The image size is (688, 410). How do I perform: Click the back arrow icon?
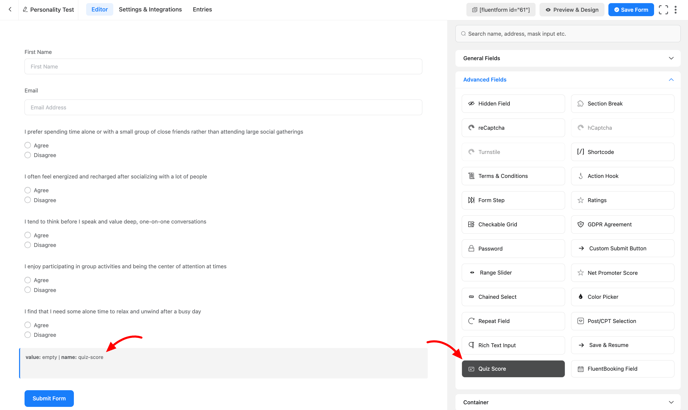click(x=10, y=9)
